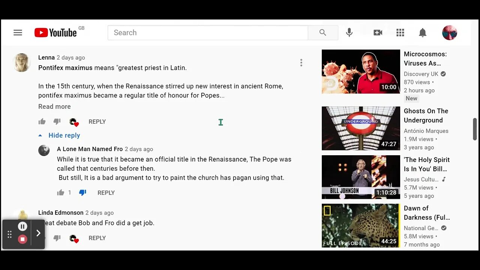The width and height of the screenshot is (480, 270).
Task: Open 'Microcosmos: Viruses As…' title
Action: tap(425, 58)
